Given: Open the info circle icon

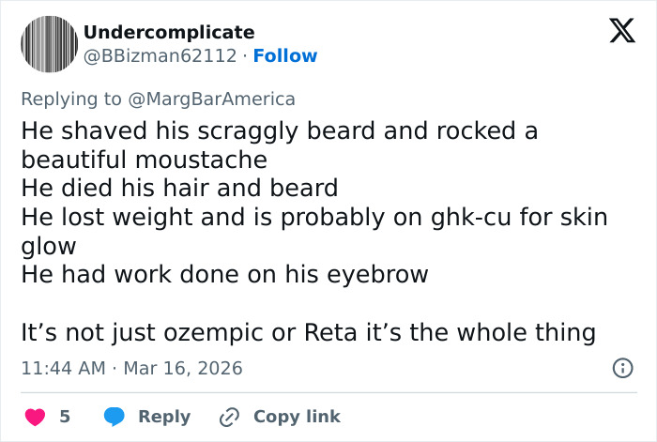Looking at the screenshot, I should point(622,369).
